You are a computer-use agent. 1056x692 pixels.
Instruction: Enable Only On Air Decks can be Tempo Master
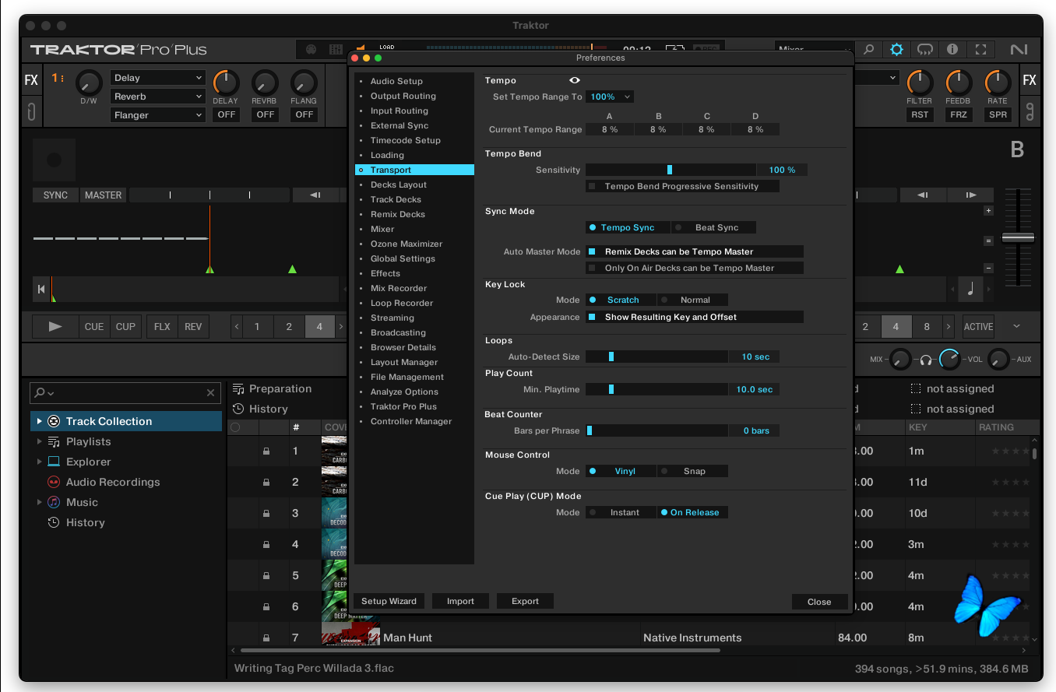592,268
